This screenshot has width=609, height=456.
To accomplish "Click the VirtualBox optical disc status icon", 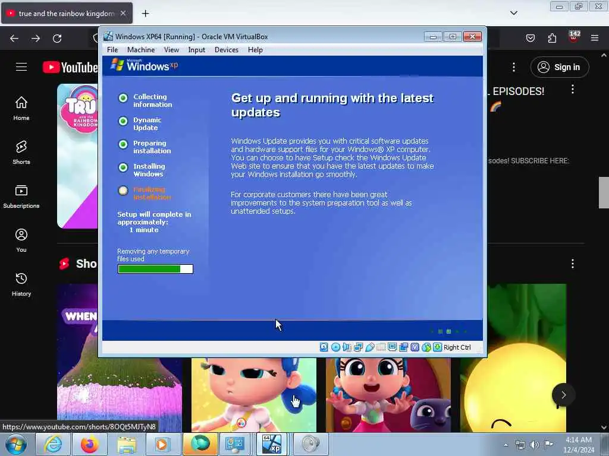I will coord(335,347).
